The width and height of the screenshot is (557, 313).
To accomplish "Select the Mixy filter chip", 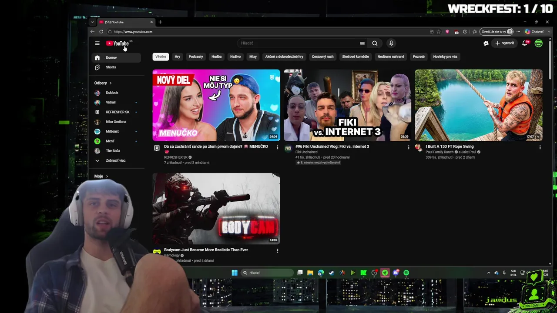I will pos(253,57).
